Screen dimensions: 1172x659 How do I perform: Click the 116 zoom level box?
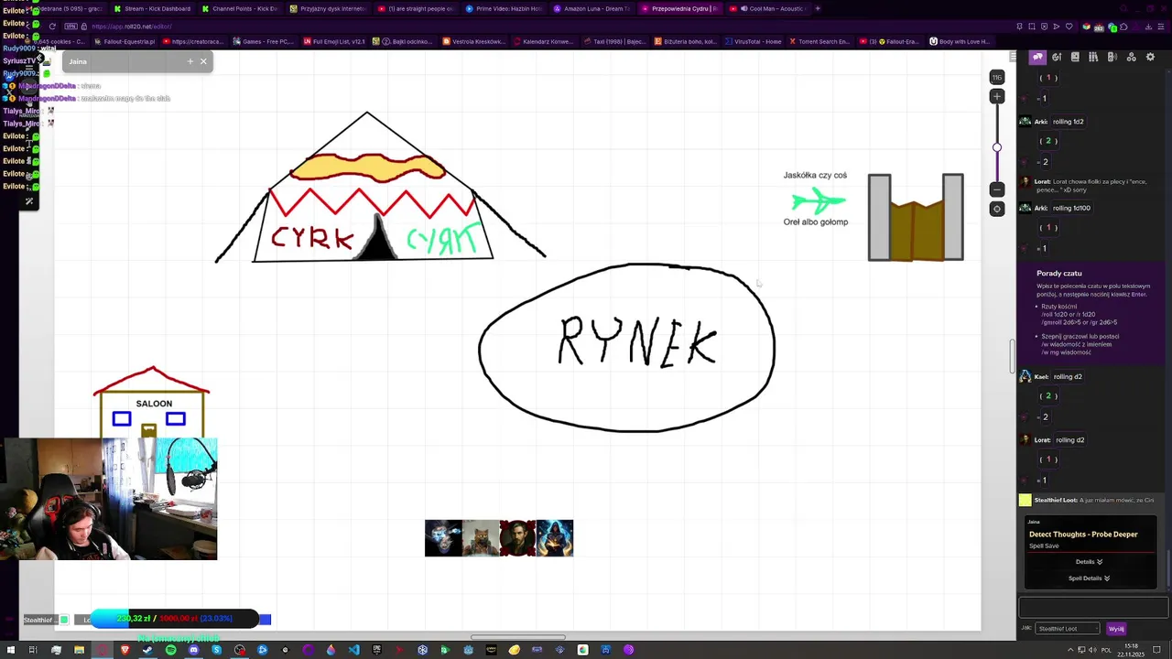click(x=997, y=77)
